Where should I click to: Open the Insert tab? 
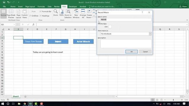point(20,6)
